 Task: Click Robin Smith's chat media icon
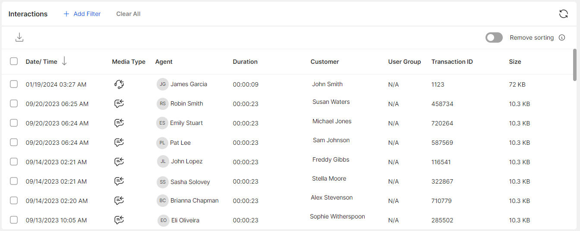point(119,103)
